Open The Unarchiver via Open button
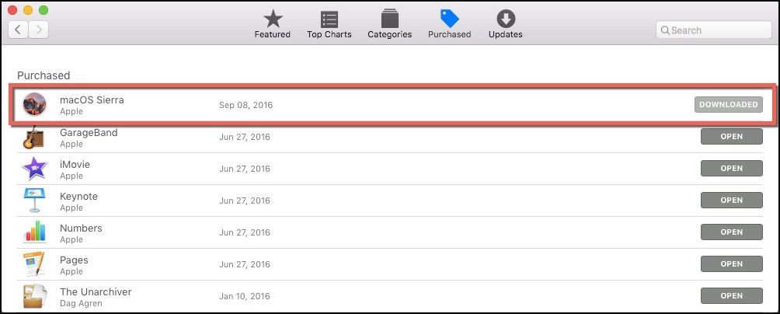 (731, 295)
